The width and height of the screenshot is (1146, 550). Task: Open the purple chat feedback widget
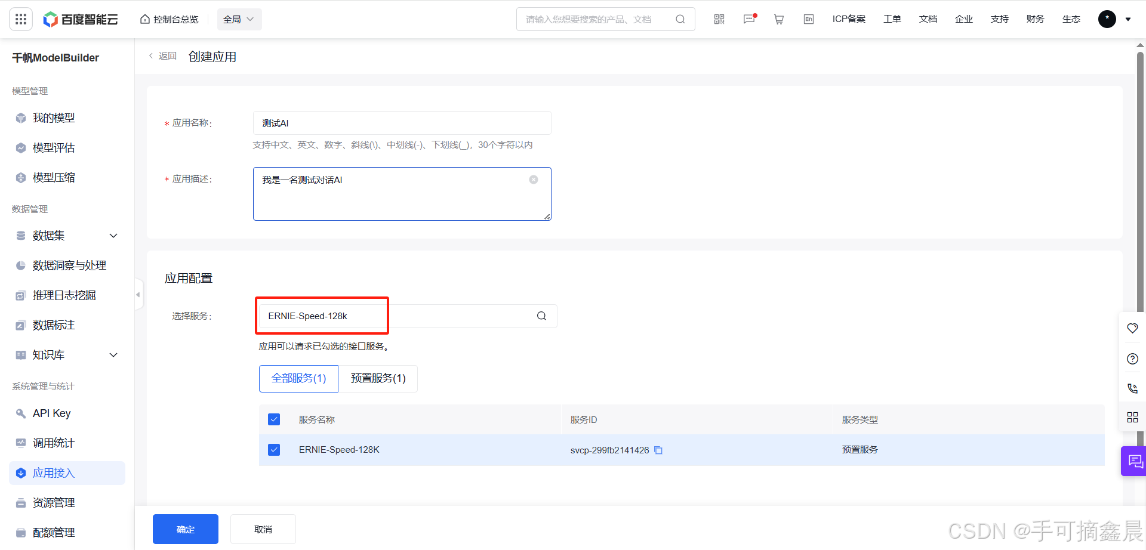[1134, 461]
